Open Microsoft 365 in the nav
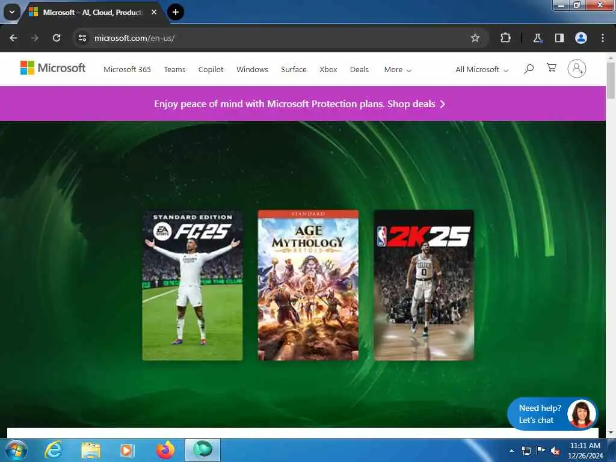Image resolution: width=616 pixels, height=462 pixels. pyautogui.click(x=127, y=70)
